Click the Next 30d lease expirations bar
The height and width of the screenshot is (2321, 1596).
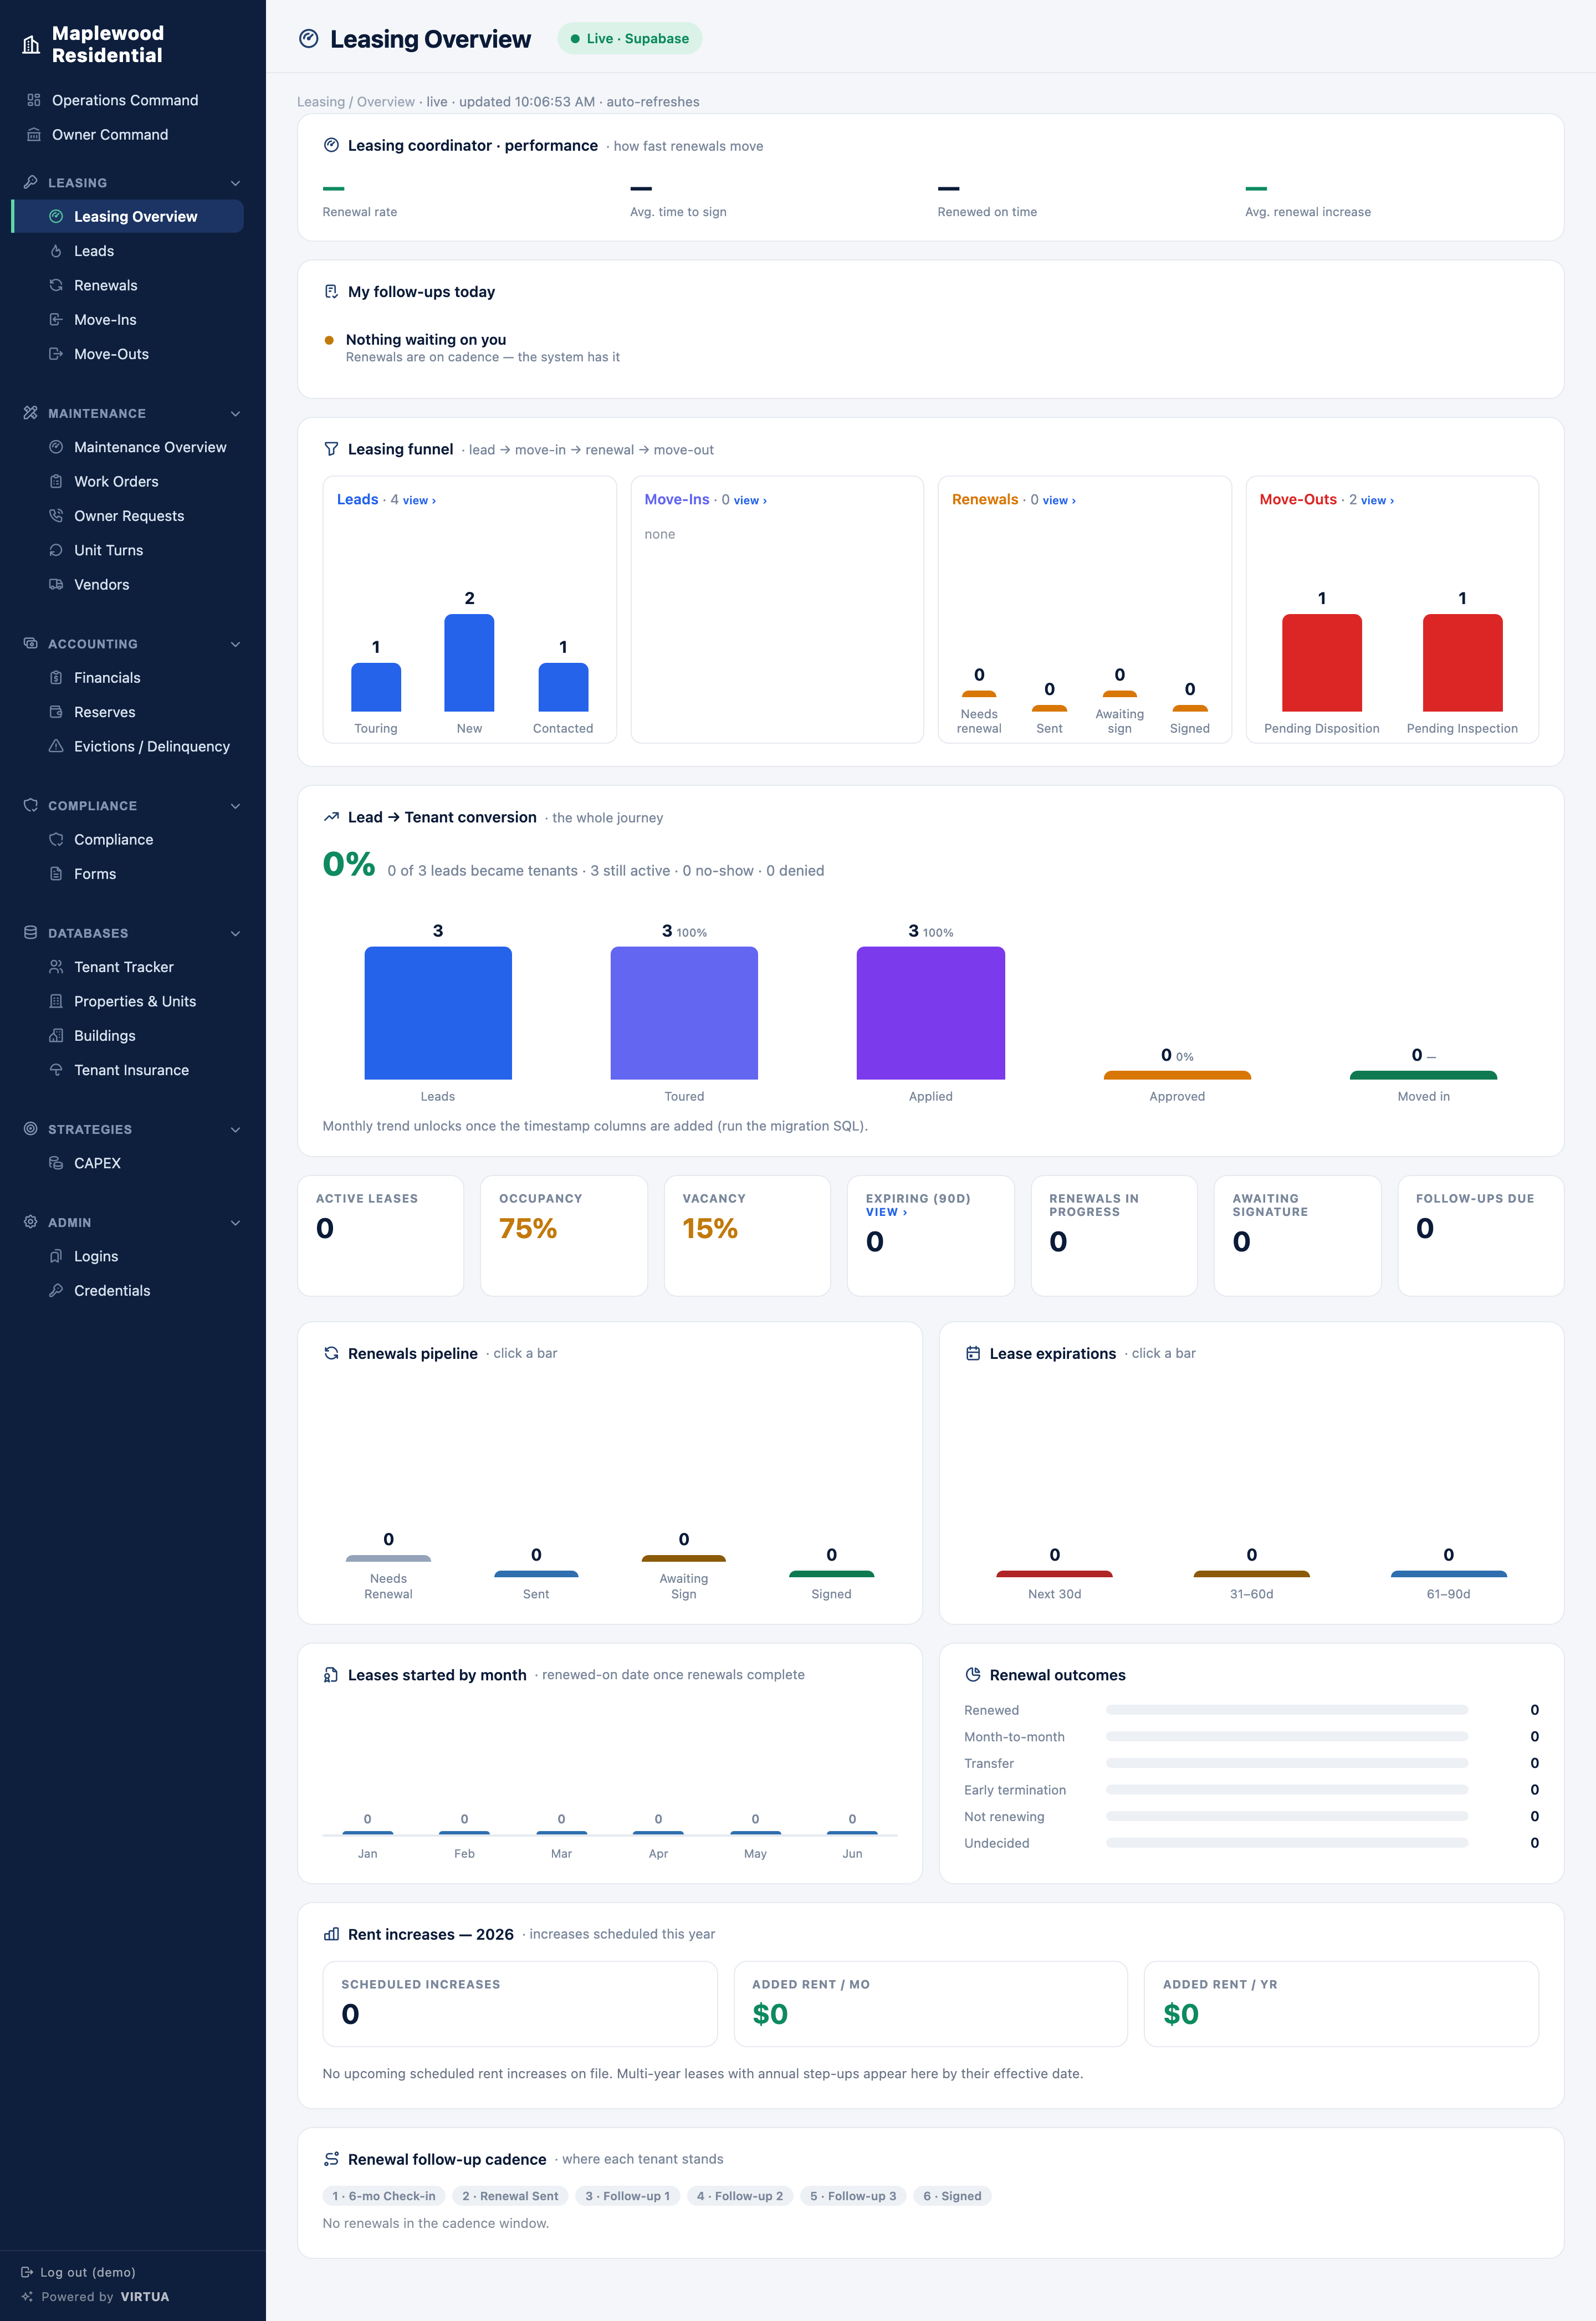1054,1574
